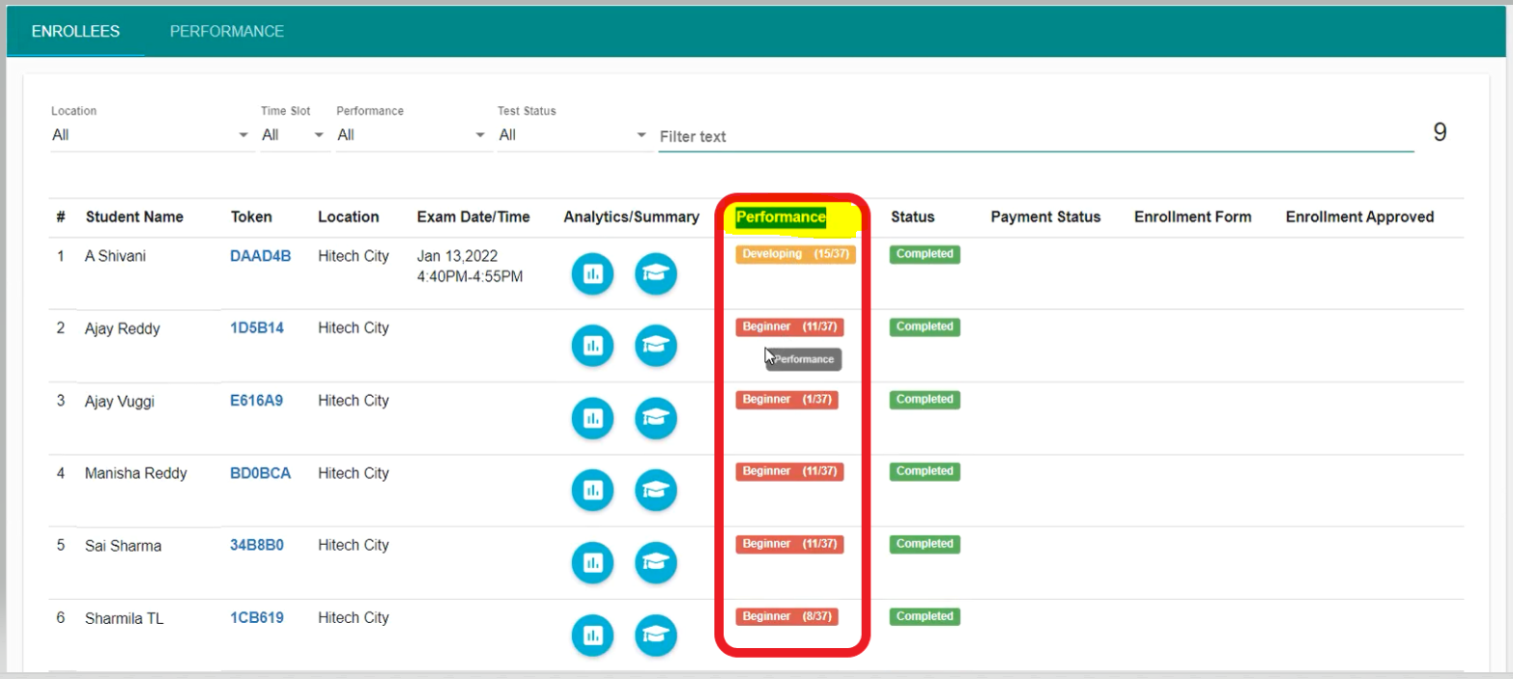Image resolution: width=1513 pixels, height=679 pixels.
Task: Select the ENROLLEES tab
Action: 75,31
